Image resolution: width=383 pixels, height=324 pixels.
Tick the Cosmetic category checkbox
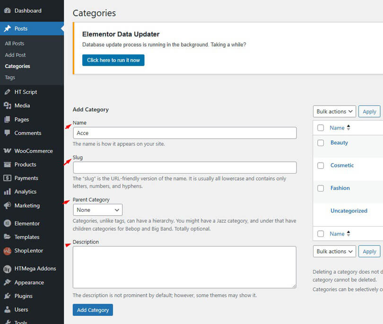click(x=321, y=166)
